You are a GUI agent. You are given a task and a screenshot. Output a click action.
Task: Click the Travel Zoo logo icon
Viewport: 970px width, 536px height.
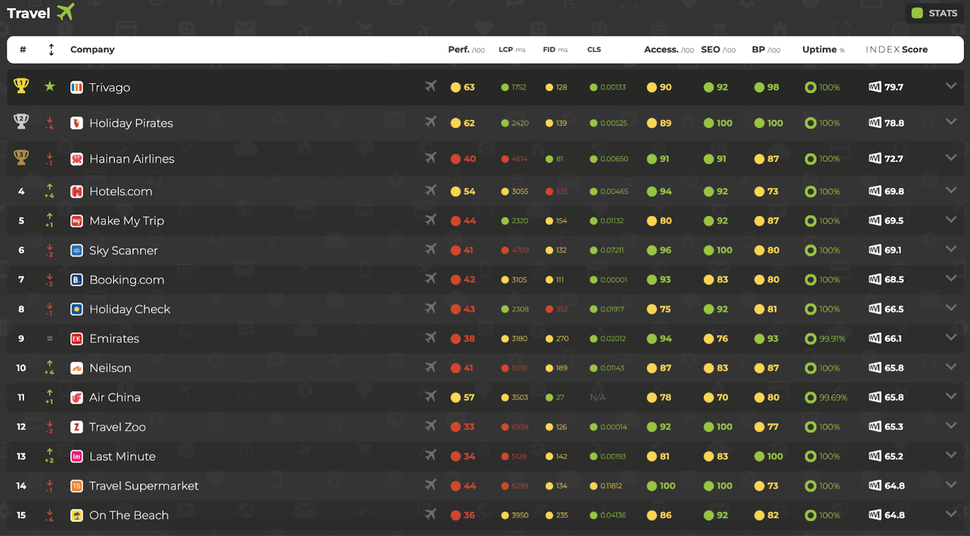[76, 427]
